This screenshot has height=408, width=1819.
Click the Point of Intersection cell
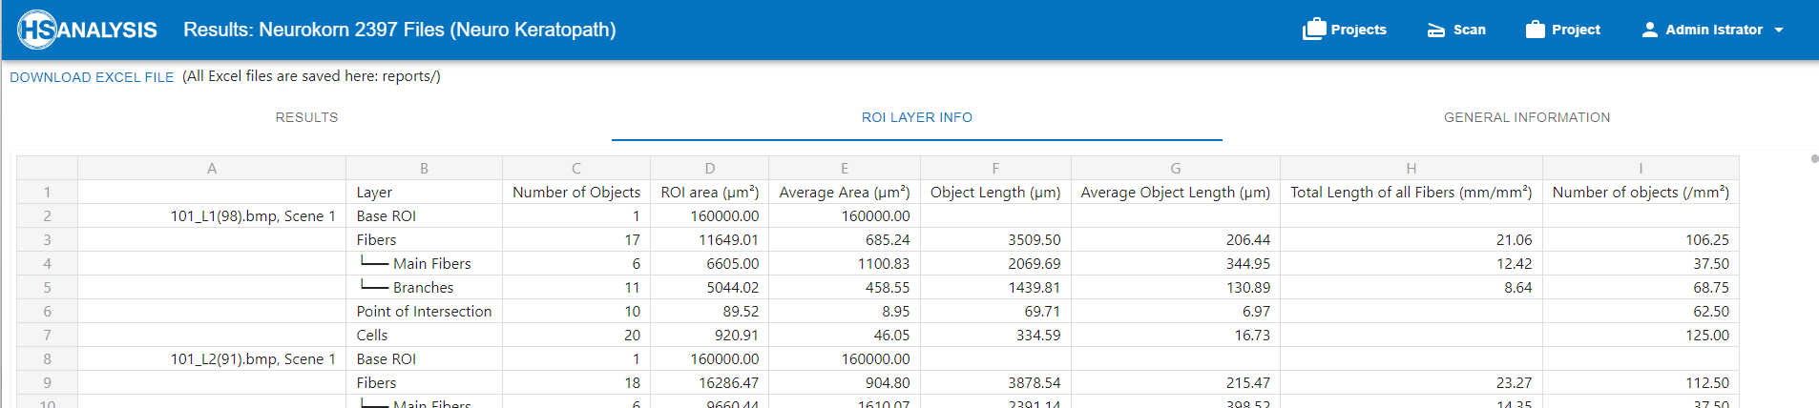[424, 311]
